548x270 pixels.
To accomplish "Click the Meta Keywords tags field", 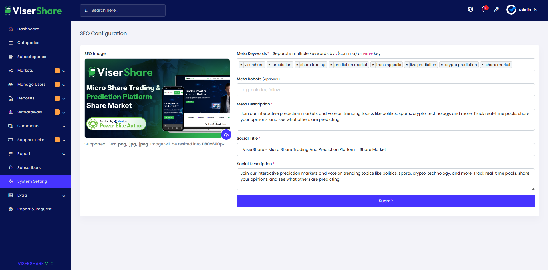I will pos(386,65).
